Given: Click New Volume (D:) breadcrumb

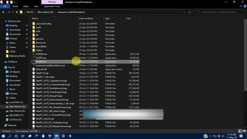Looking at the screenshot, I should pyautogui.click(x=46, y=12).
